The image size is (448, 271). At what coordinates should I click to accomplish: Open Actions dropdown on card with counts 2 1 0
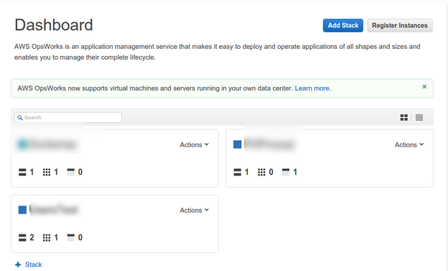(195, 211)
